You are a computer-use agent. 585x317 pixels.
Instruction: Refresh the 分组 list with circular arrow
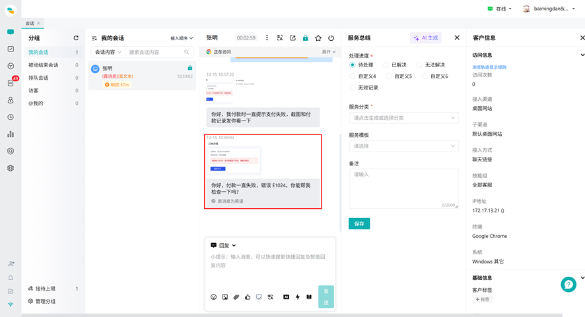click(x=76, y=38)
